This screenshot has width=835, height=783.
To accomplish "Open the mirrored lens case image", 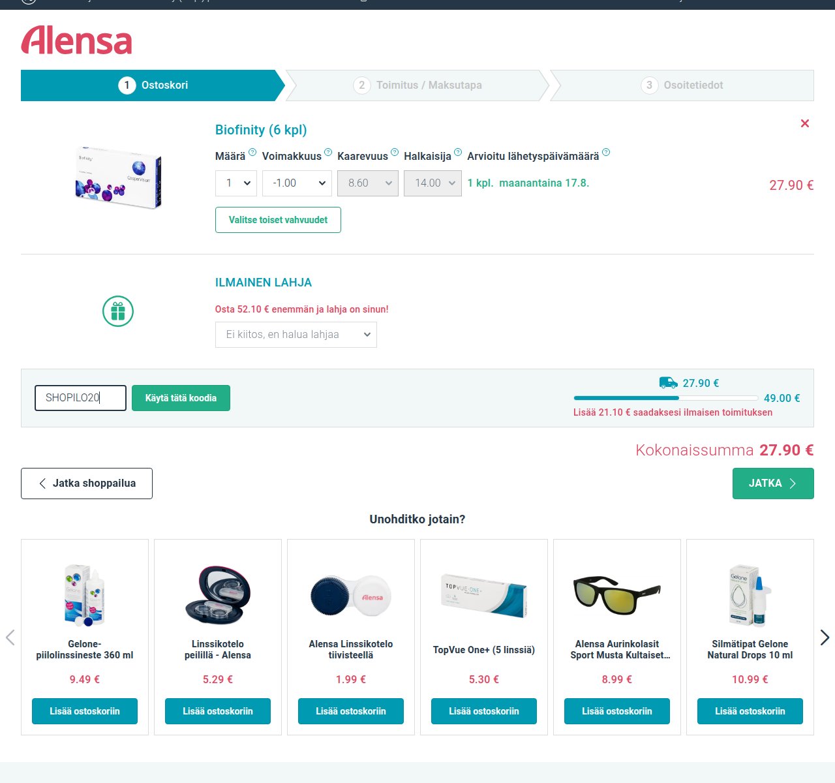I will [x=218, y=595].
